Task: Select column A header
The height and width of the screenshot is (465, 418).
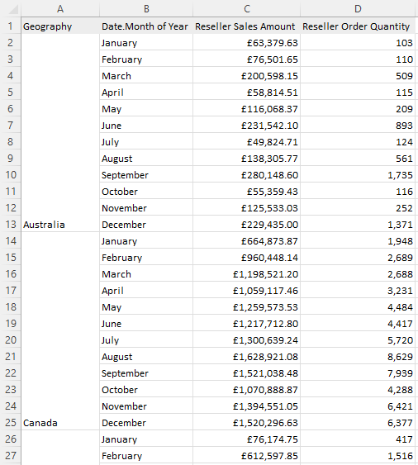Action: pos(60,9)
